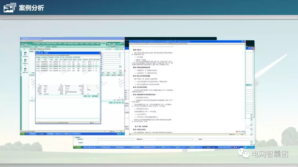Click the first window button on the bottom taskbar

(x=89, y=147)
